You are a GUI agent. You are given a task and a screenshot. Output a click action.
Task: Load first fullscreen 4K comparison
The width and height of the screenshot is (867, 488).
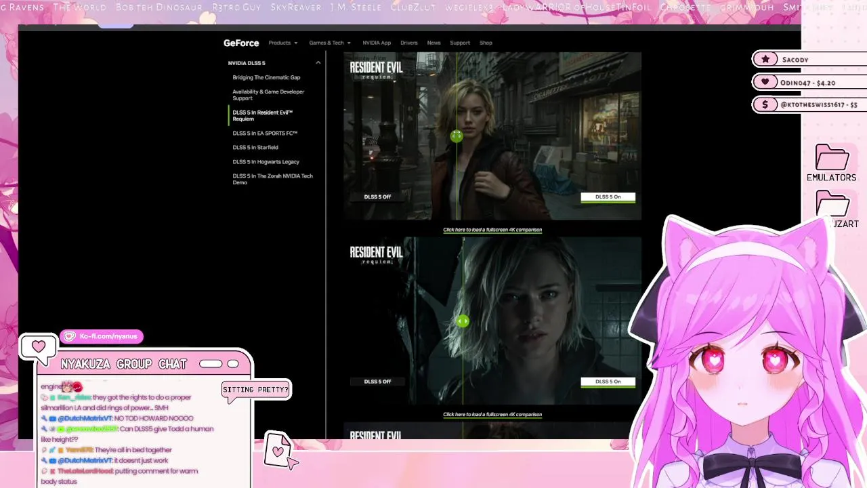click(x=492, y=230)
